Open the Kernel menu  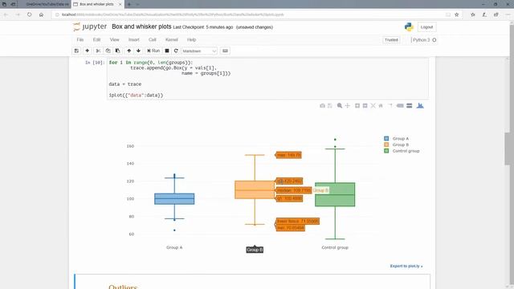(x=171, y=39)
